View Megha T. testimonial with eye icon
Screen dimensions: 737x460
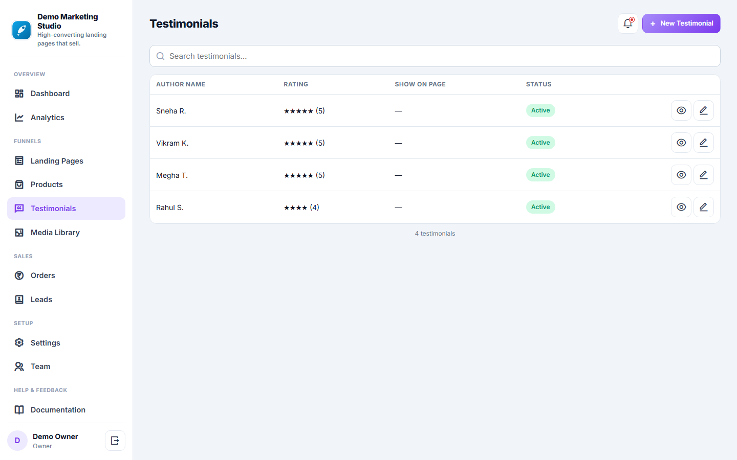pos(681,175)
